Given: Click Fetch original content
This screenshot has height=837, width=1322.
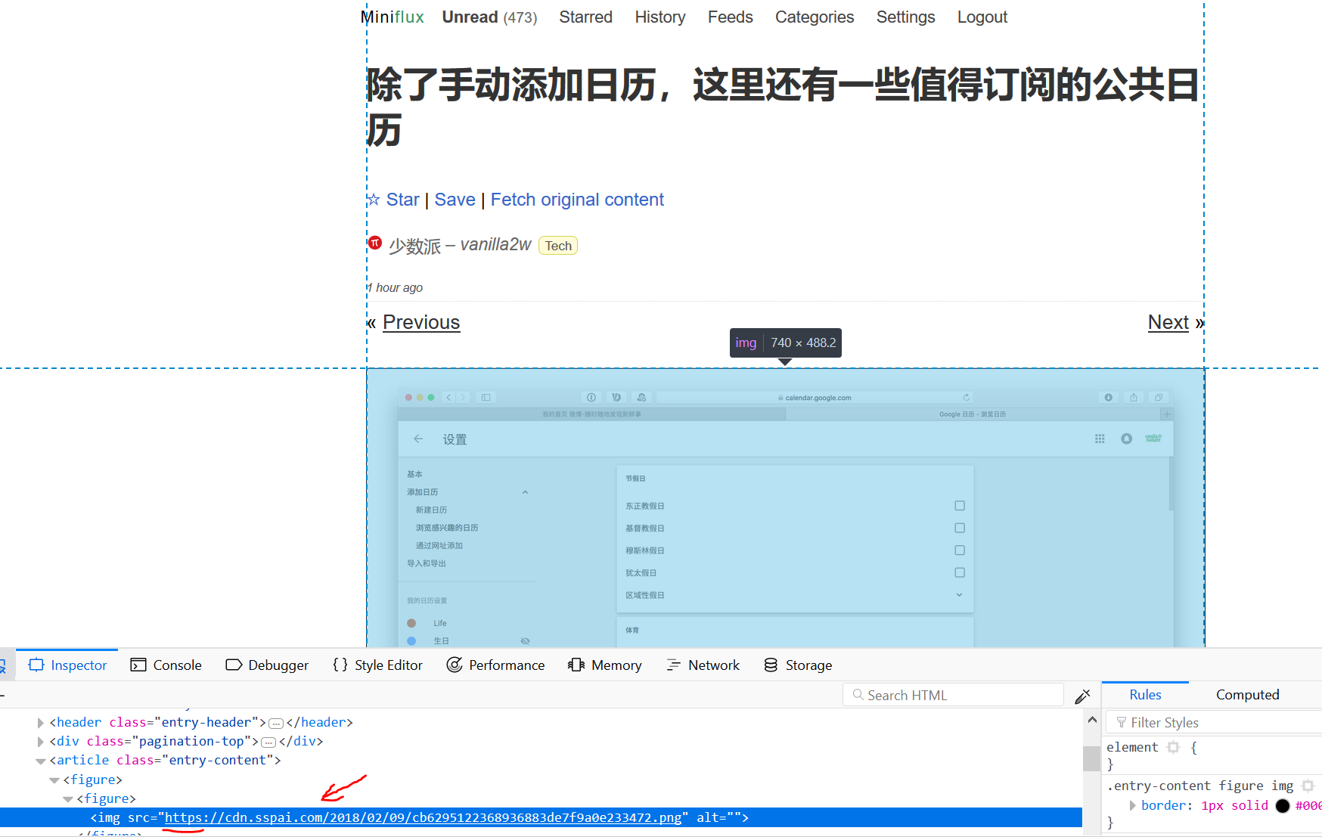Looking at the screenshot, I should pos(576,200).
